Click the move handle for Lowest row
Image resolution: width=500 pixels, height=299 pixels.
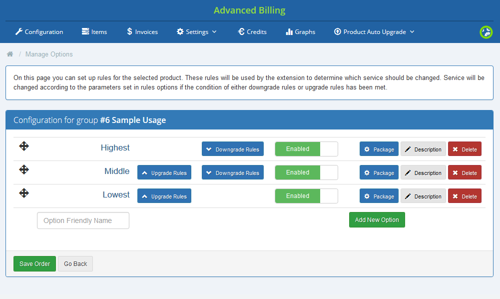24,193
